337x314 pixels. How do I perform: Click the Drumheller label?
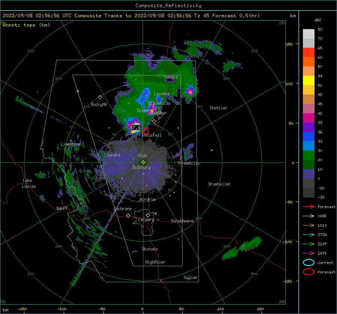(219, 184)
